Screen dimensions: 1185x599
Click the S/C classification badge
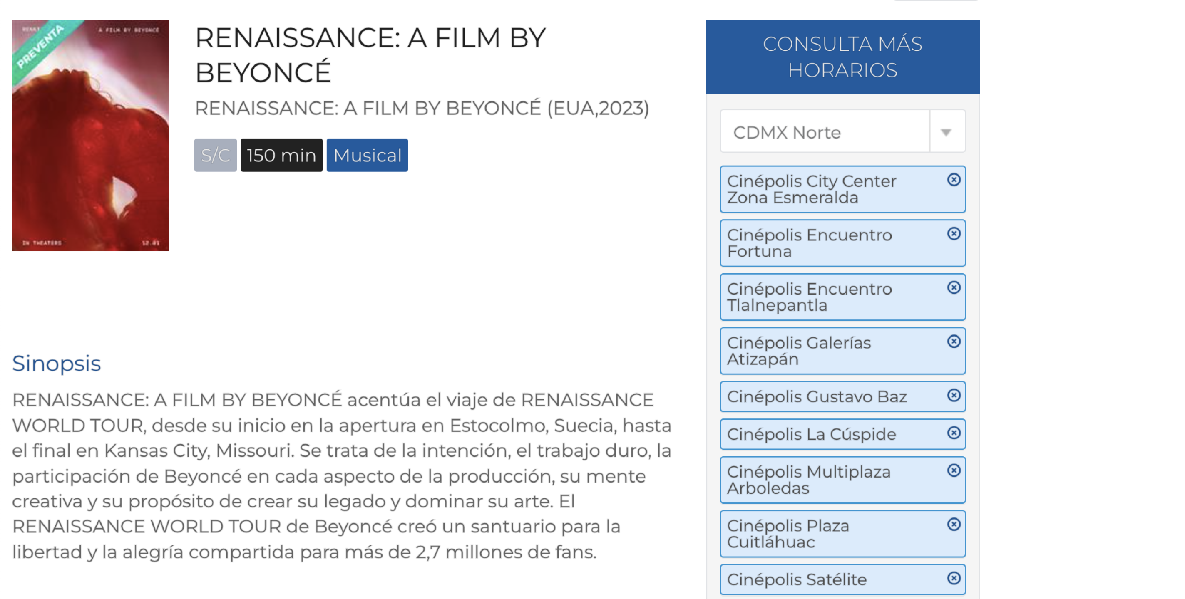coord(214,155)
